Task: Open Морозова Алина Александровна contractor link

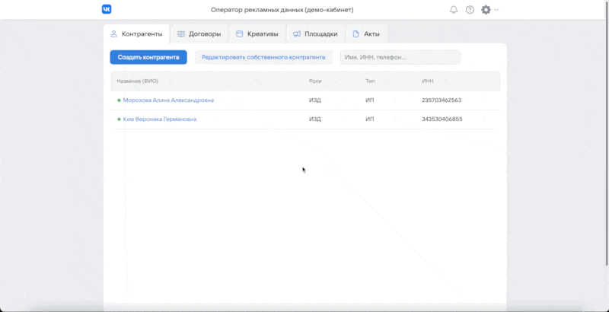Action: coord(168,100)
